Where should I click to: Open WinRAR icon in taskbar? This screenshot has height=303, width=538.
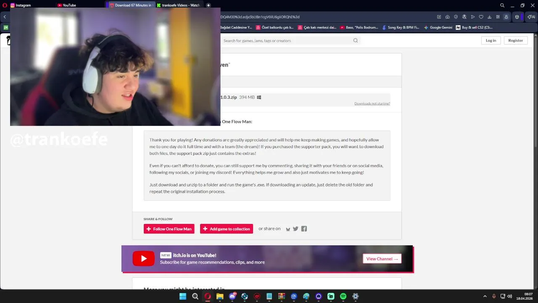(x=282, y=296)
